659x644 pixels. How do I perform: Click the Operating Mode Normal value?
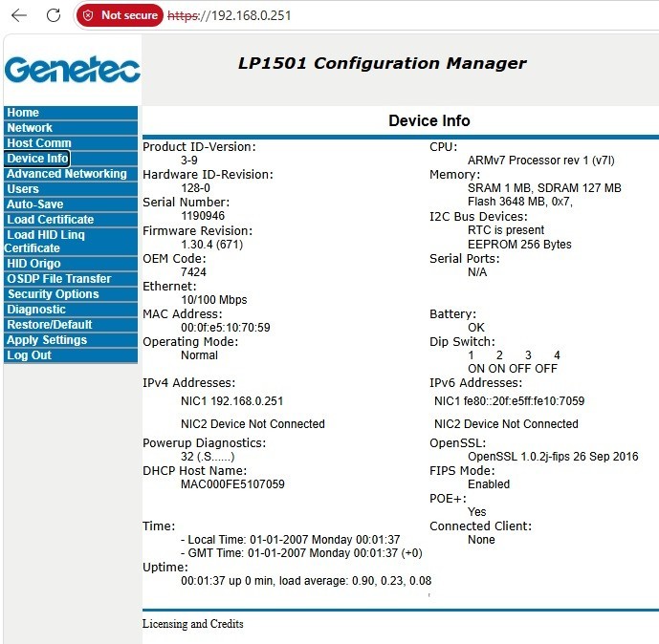(199, 355)
